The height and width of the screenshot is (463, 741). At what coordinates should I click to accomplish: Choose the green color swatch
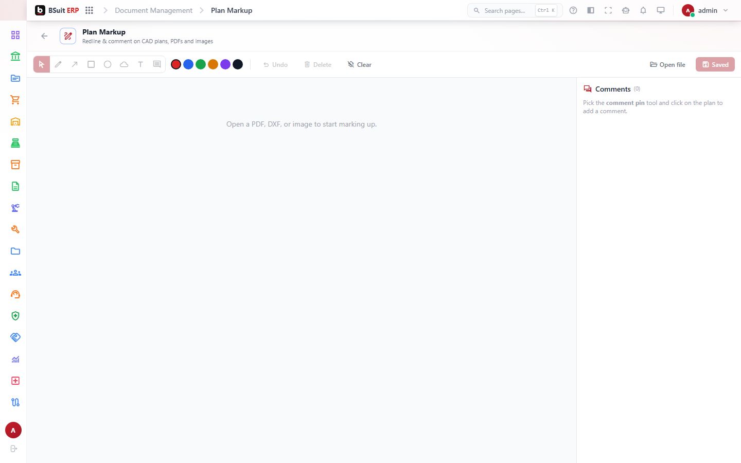tap(201, 64)
